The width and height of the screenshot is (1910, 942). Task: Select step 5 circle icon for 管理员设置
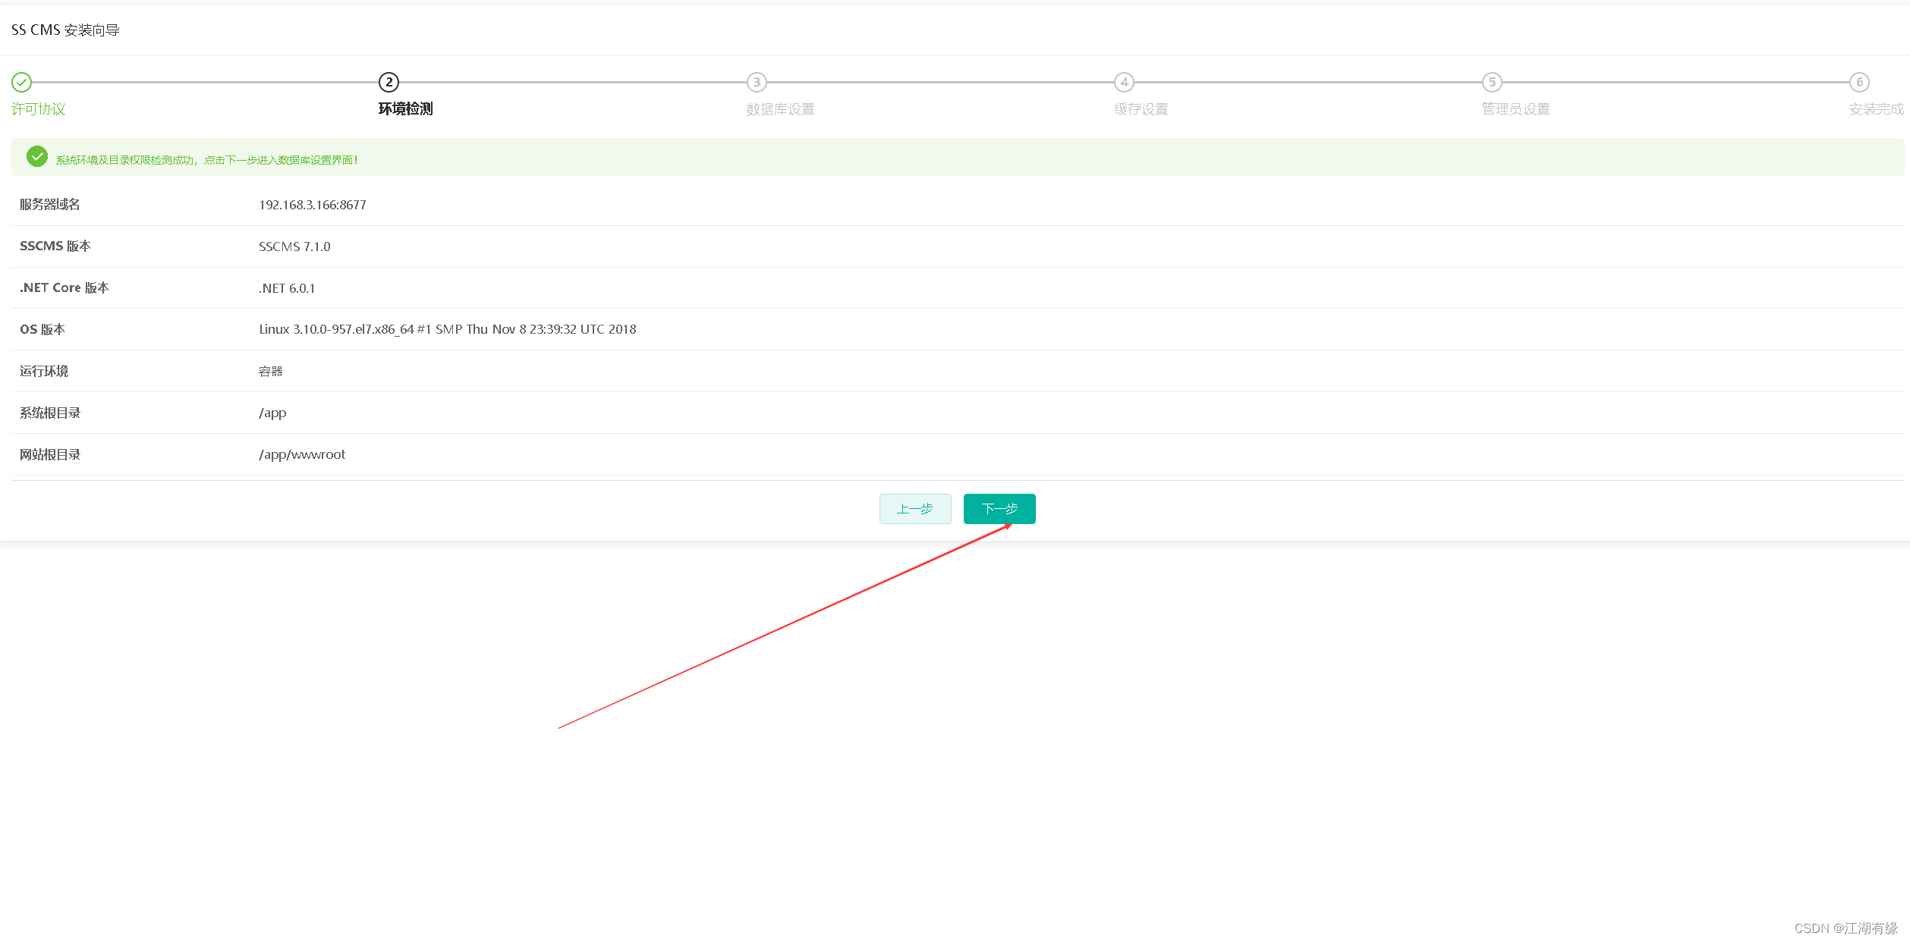click(x=1492, y=82)
